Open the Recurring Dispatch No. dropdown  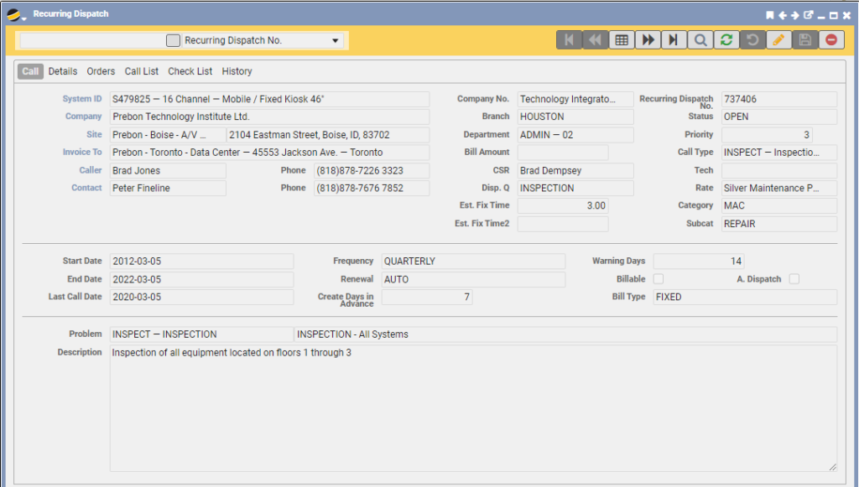pos(335,39)
